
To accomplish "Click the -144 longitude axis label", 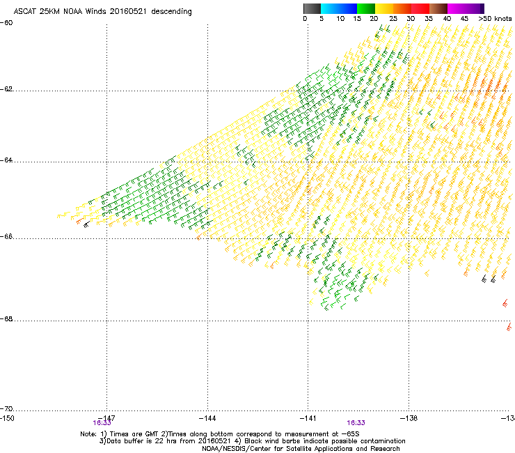I will click(207, 418).
